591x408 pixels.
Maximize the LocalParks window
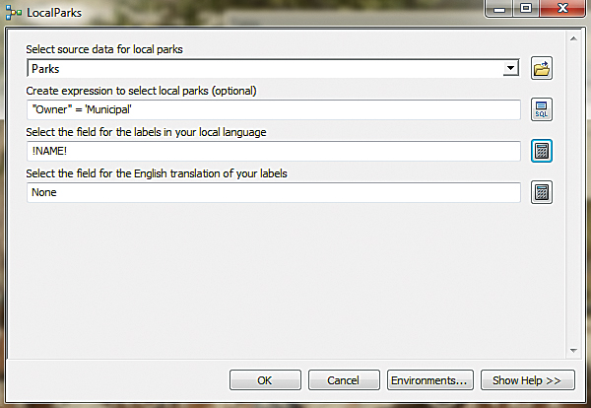point(525,9)
